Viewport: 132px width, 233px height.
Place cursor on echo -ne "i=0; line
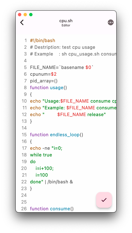coord(46,148)
